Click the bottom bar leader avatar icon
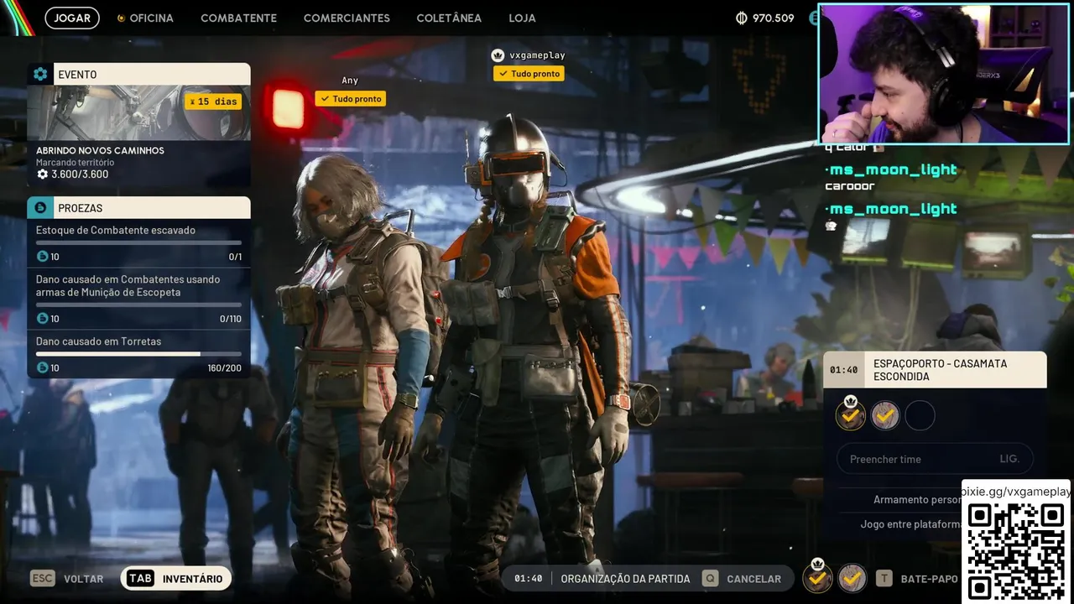The height and width of the screenshot is (604, 1074). tap(818, 577)
